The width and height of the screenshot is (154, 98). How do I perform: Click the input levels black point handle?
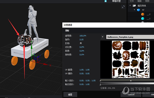(100, 81)
